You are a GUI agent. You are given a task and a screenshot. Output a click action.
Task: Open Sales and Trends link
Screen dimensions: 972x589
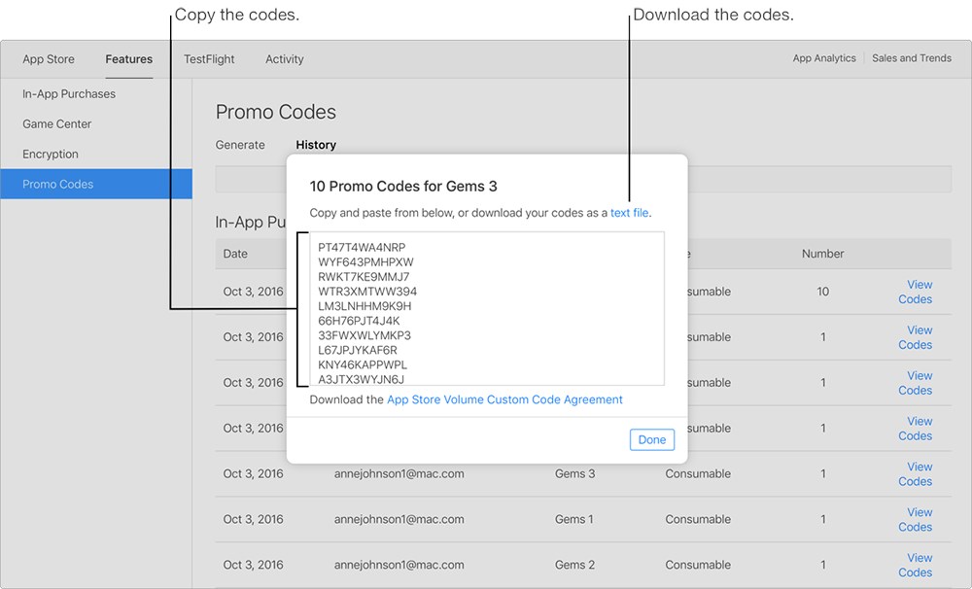tap(912, 58)
